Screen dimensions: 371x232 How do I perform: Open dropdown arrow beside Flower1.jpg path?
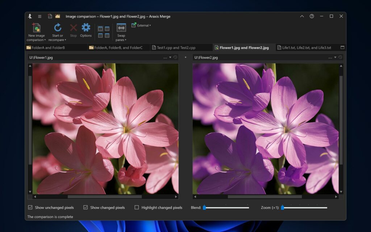pos(170,57)
